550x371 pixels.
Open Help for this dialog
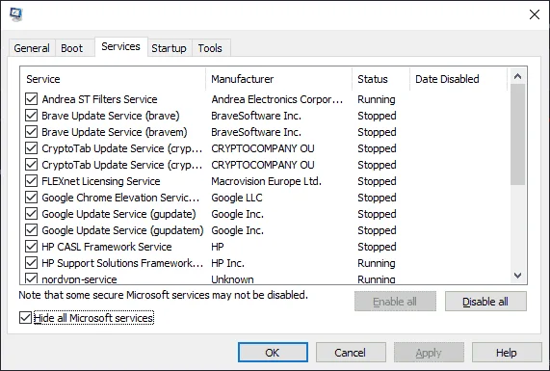[507, 353]
